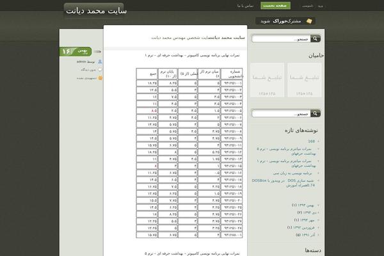Open archive فروردین ۱۳۹۲ (۱)
The image size is (384, 256).
(x=301, y=228)
